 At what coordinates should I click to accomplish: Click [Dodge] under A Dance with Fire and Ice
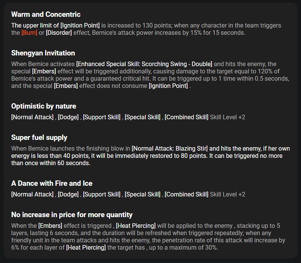pos(68,194)
